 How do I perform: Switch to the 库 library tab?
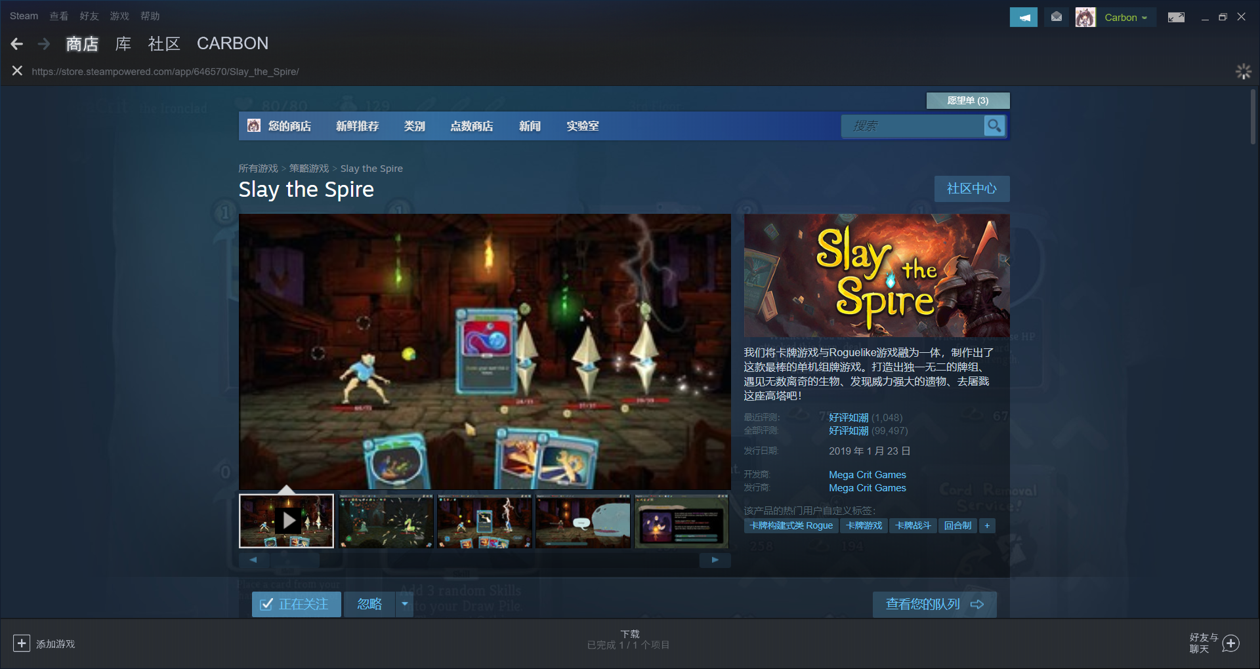123,44
